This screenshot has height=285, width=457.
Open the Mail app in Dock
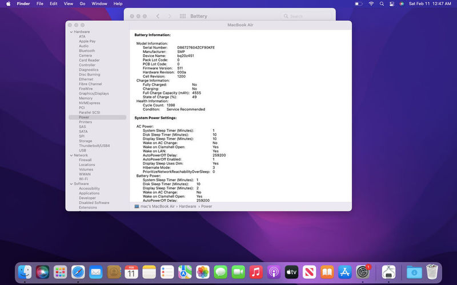pyautogui.click(x=96, y=272)
